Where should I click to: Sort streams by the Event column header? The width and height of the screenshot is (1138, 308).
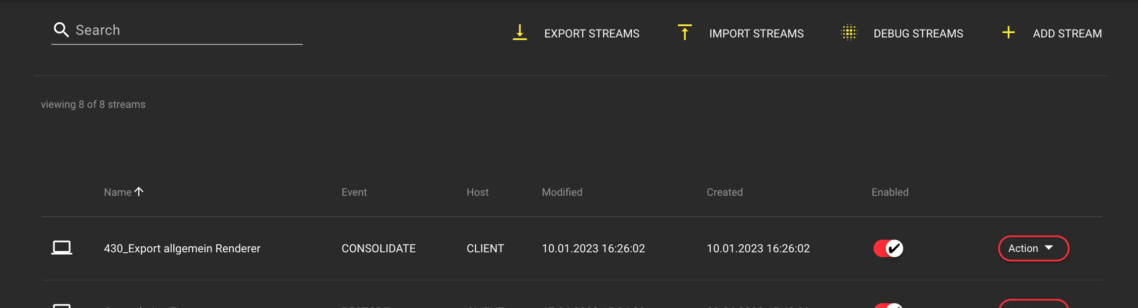354,192
